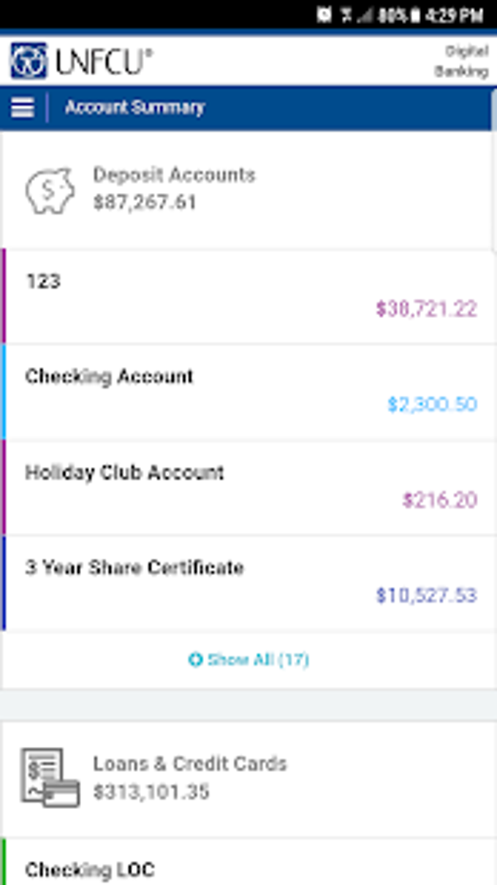Open the hamburger navigation menu

coord(23,108)
